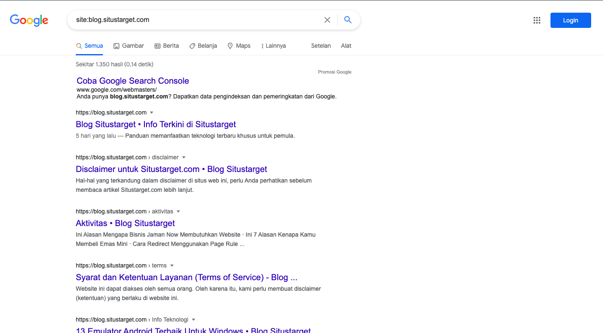Open the Belanja tab
This screenshot has width=603, height=333.
pyautogui.click(x=203, y=46)
